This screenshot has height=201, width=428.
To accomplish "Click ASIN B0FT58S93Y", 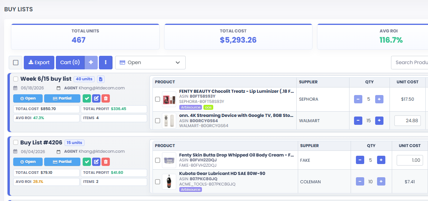I will 203,96.
